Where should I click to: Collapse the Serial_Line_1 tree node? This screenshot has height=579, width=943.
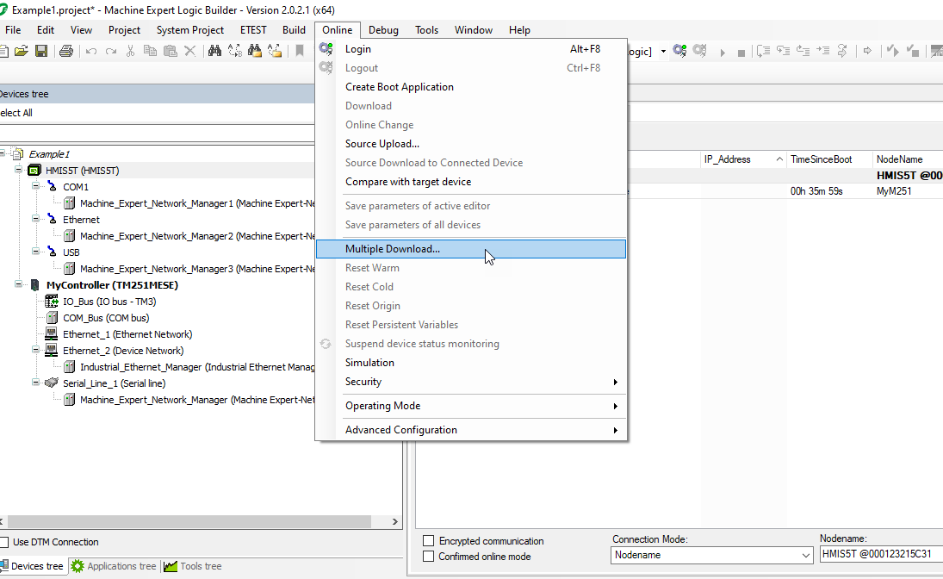click(x=35, y=383)
